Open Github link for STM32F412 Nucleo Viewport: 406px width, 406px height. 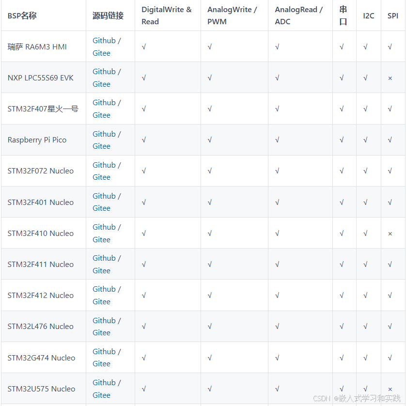click(x=104, y=289)
